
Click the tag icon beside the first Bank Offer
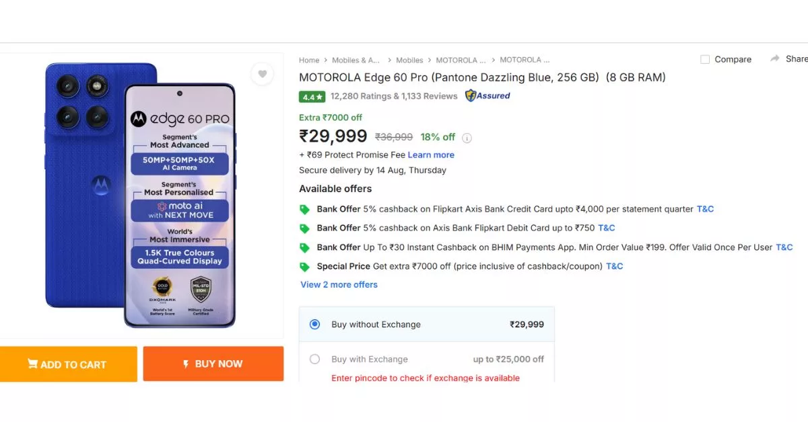pos(304,209)
